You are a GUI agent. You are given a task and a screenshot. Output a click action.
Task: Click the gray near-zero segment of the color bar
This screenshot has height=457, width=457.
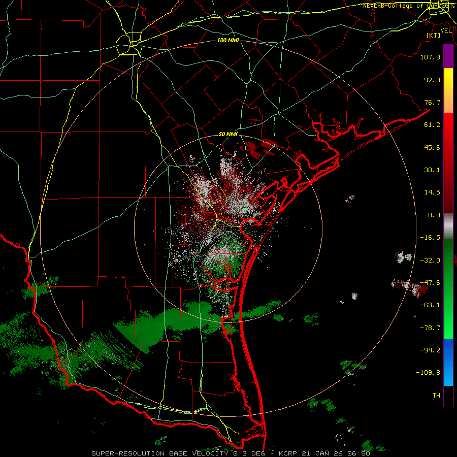point(448,226)
